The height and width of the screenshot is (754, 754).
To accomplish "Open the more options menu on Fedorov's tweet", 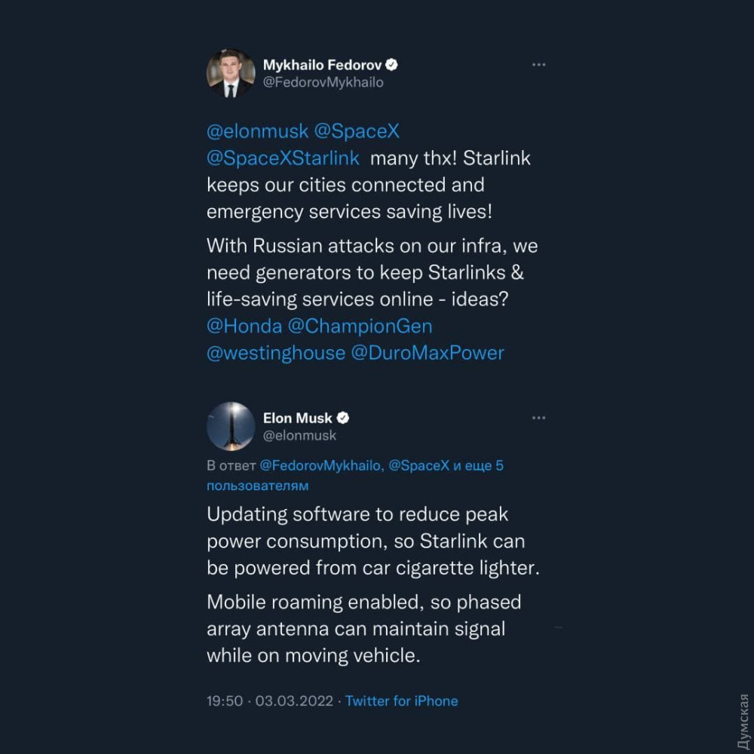I will [538, 65].
